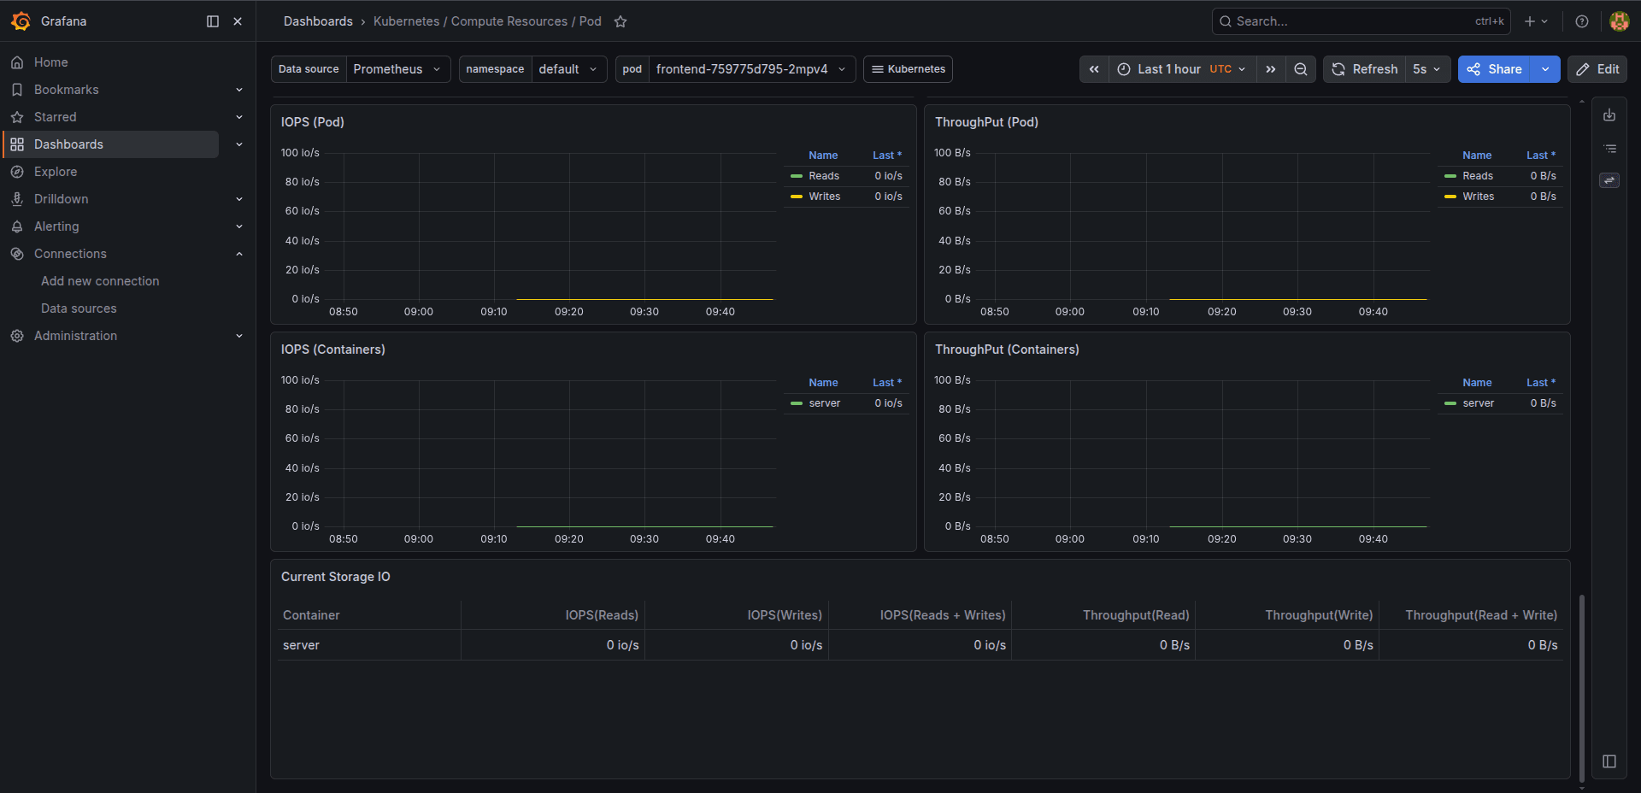Click the IOPS(Reads) column header
This screenshot has height=793, width=1641.
pyautogui.click(x=602, y=615)
